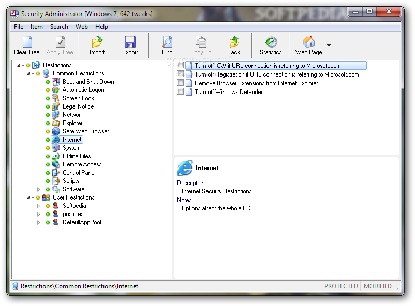Select the Internet tree label
415x306 pixels.
pos(72,140)
